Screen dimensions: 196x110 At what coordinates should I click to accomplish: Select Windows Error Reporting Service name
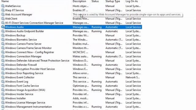click(x=24, y=73)
